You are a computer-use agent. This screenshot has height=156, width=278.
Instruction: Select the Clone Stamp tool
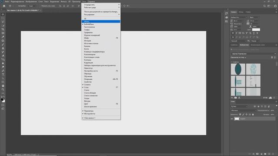tap(3, 48)
